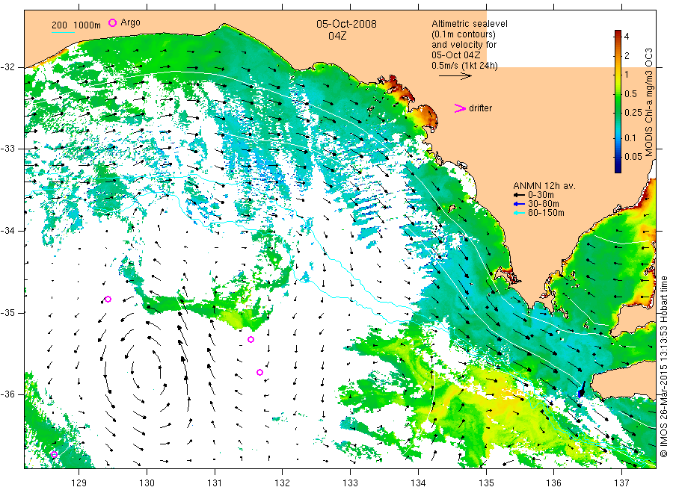The image size is (673, 493).
Task: Click the latitude label -36
Action: click(x=7, y=394)
